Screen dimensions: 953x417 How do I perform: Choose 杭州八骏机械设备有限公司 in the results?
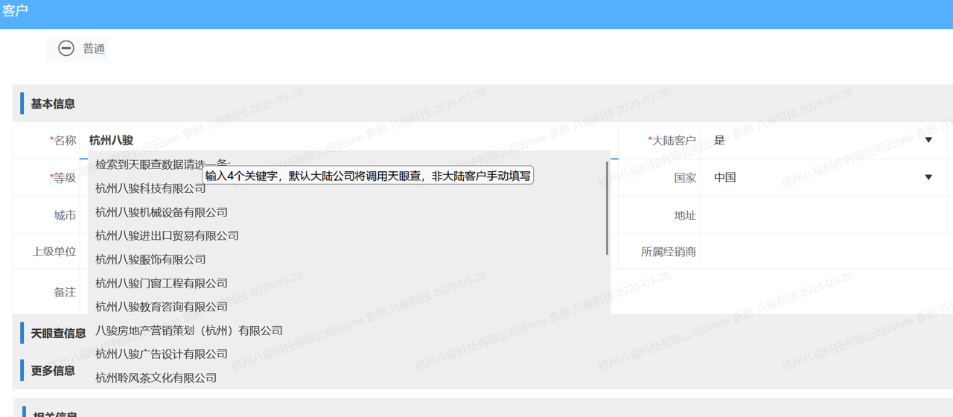(162, 212)
